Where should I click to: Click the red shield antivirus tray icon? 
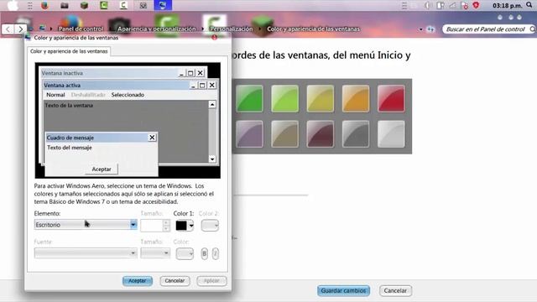[476, 5]
